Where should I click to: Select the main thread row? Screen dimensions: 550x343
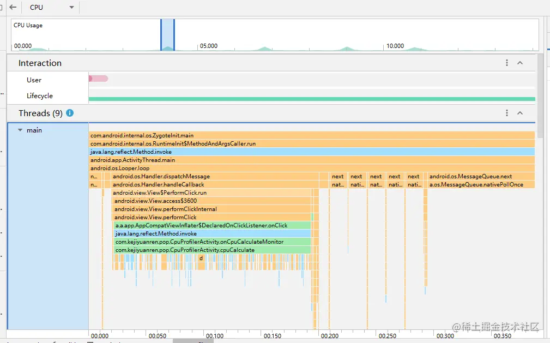click(x=34, y=130)
